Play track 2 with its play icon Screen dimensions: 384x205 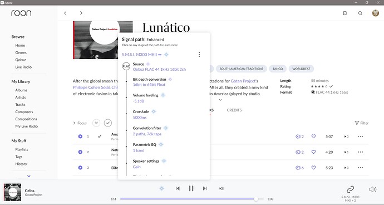point(80,152)
